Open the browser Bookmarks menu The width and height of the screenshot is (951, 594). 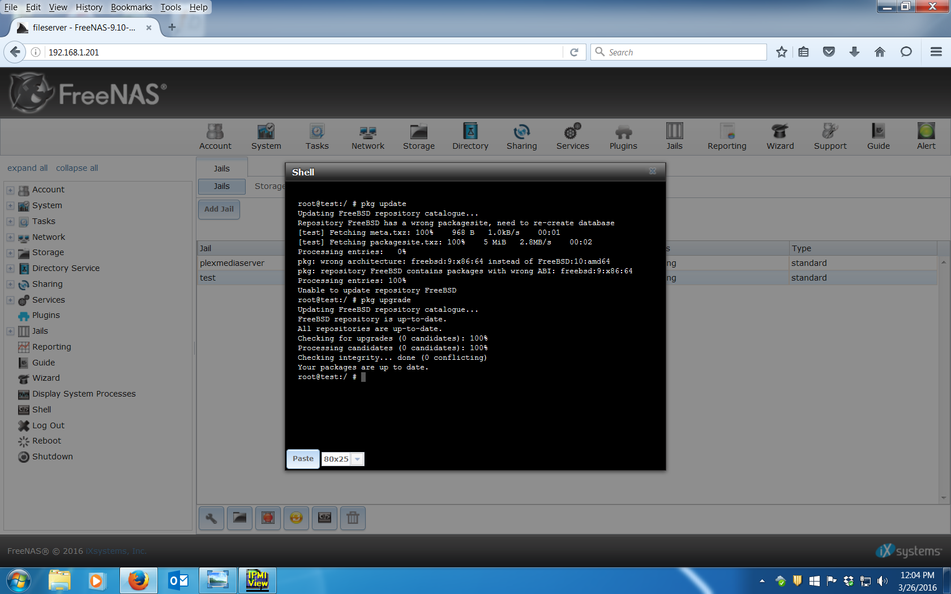click(x=131, y=7)
